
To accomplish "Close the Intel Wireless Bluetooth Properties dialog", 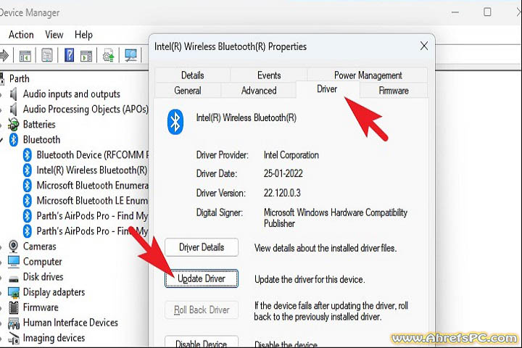I will 424,46.
